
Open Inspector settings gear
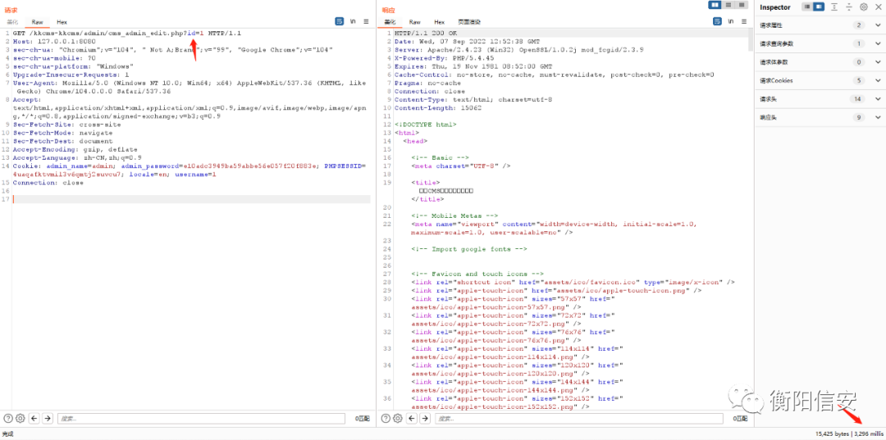click(863, 7)
